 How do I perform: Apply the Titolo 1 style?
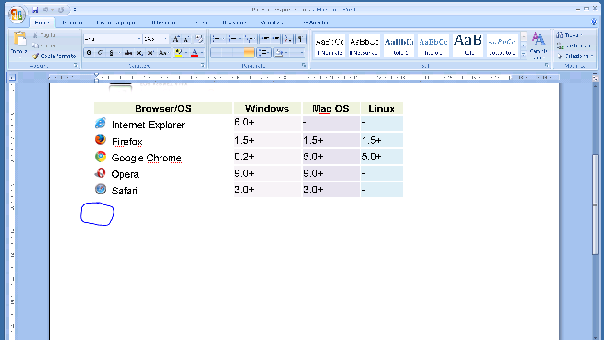tap(399, 45)
